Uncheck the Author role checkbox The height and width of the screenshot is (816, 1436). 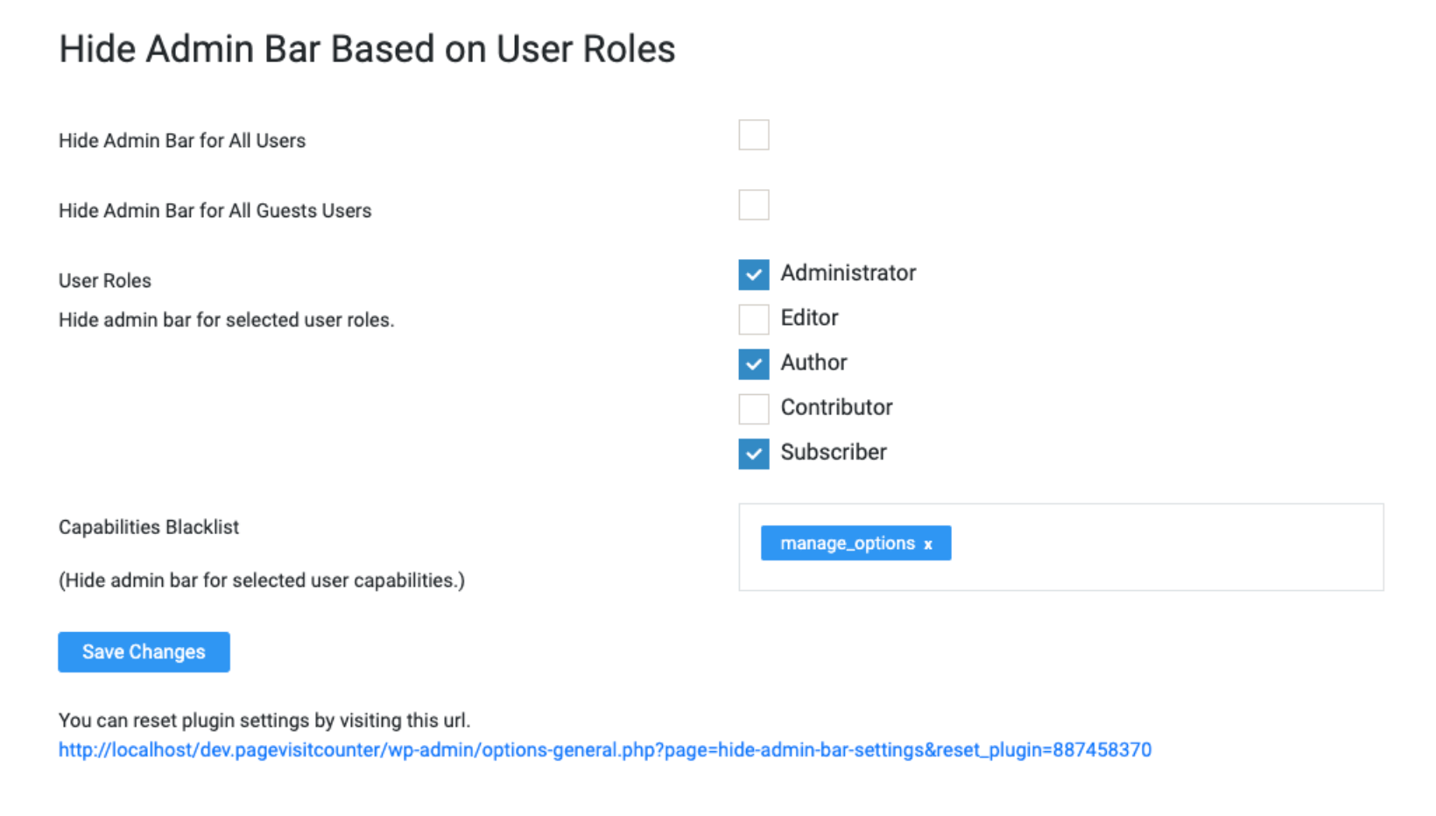[x=753, y=363]
